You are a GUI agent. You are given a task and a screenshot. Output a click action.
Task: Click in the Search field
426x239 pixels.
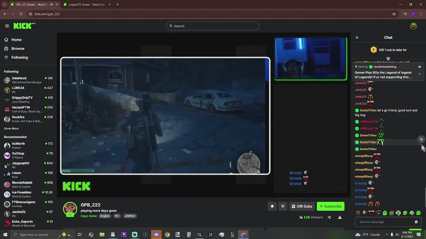(213, 26)
